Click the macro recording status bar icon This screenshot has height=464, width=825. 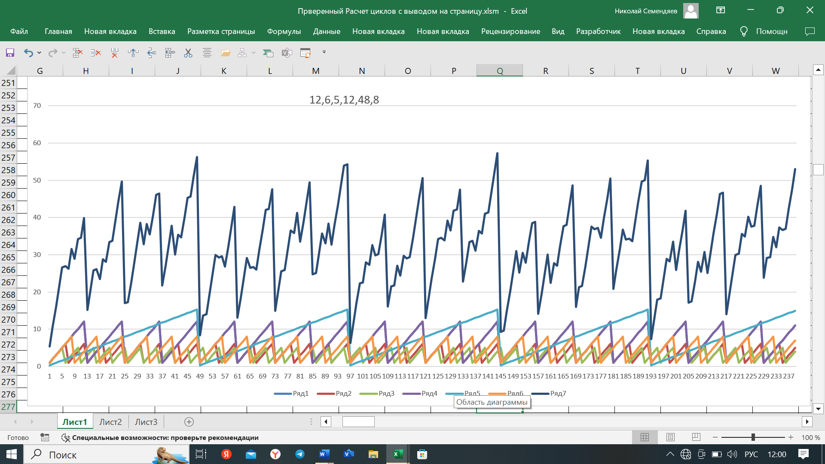pos(45,437)
